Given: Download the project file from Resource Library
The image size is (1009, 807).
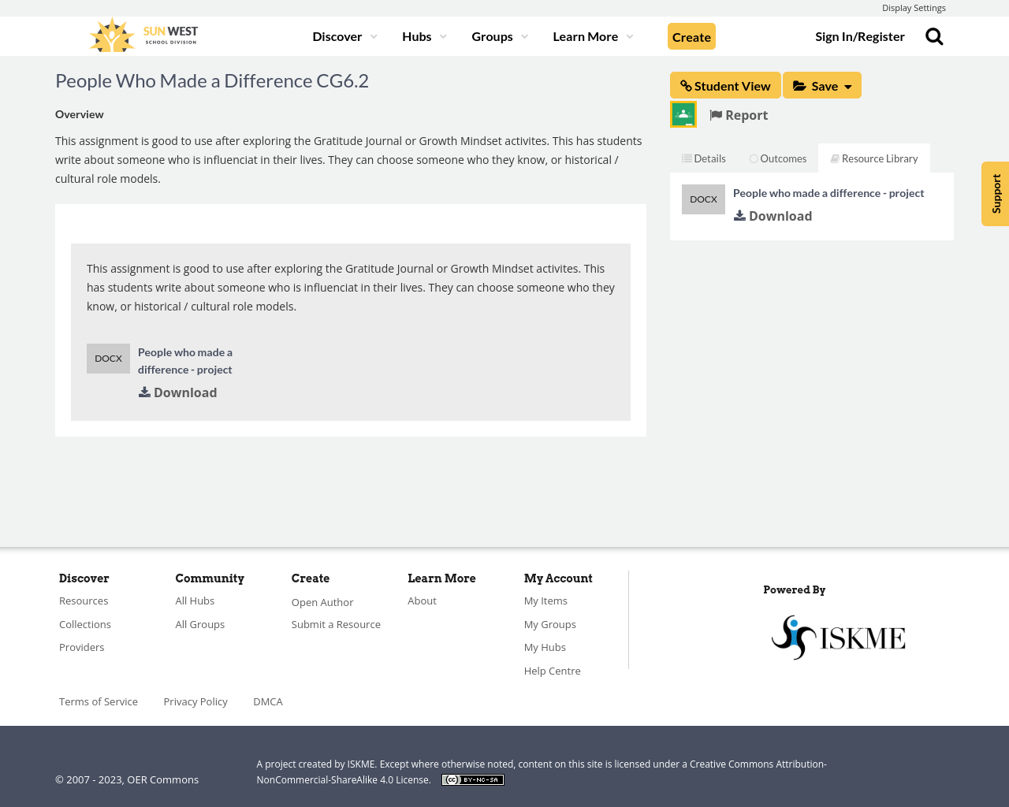Looking at the screenshot, I should [773, 216].
